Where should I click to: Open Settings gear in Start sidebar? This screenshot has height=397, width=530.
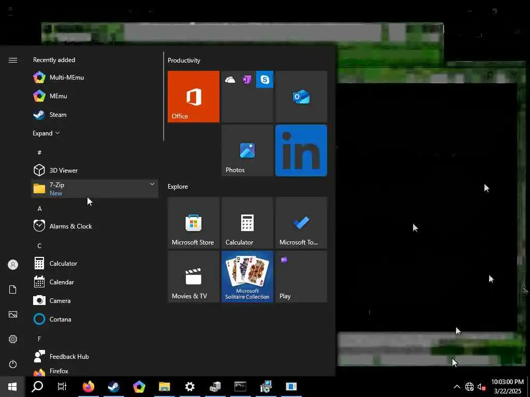13,339
